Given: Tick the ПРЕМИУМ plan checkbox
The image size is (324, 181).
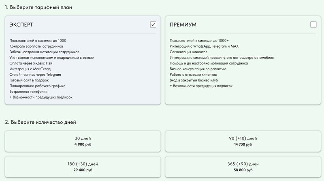Looking at the screenshot, I should click(313, 25).
